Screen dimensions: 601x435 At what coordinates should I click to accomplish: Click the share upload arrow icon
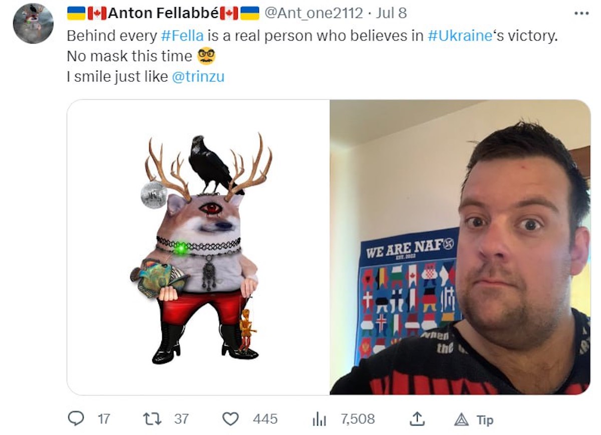tap(417, 418)
